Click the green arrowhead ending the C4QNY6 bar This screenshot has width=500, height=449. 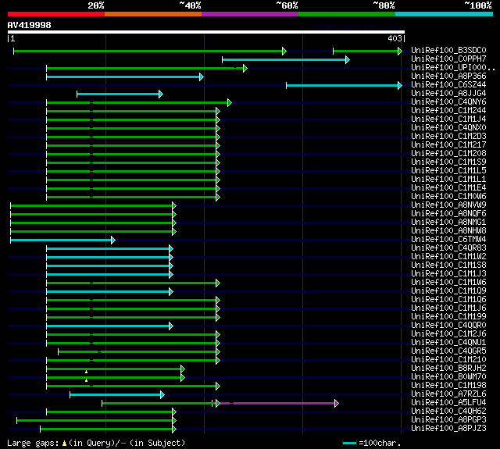230,102
